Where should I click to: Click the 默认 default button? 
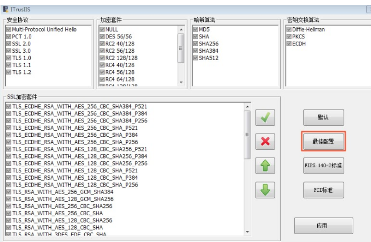pyautogui.click(x=323, y=118)
